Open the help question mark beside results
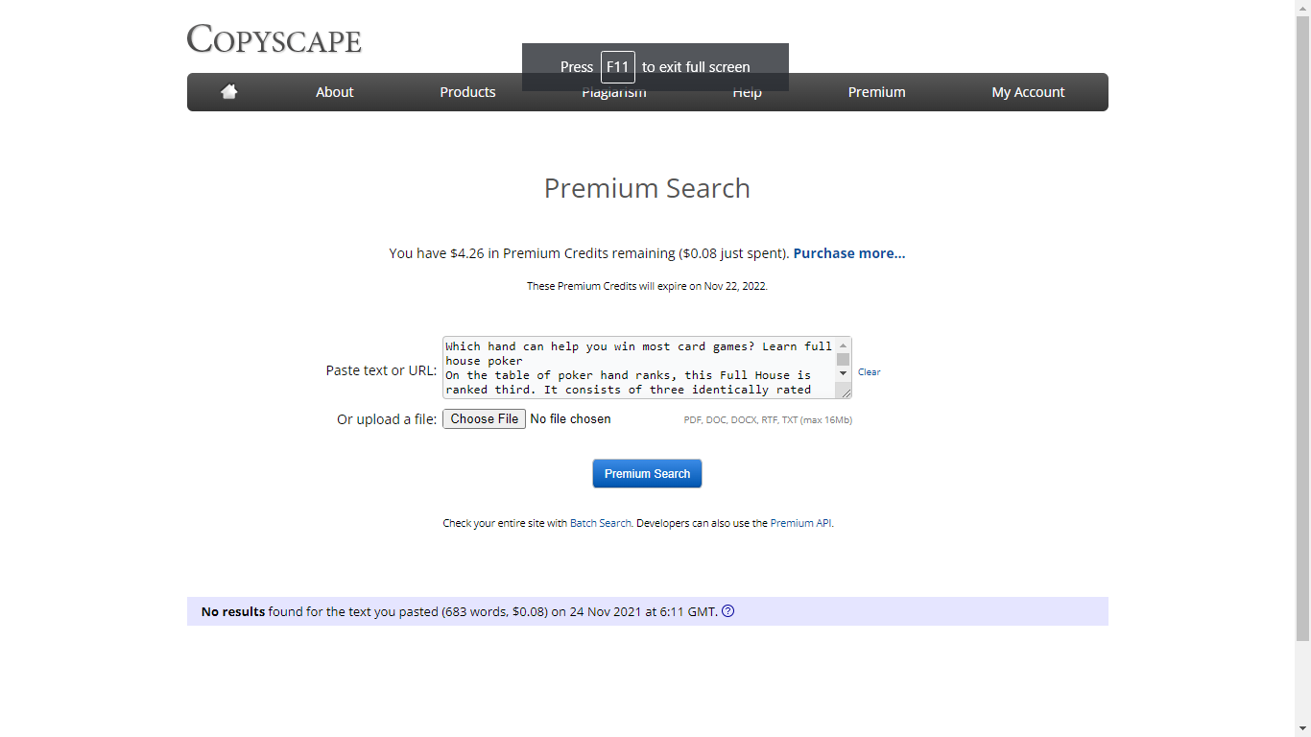The height and width of the screenshot is (737, 1311). pyautogui.click(x=727, y=611)
